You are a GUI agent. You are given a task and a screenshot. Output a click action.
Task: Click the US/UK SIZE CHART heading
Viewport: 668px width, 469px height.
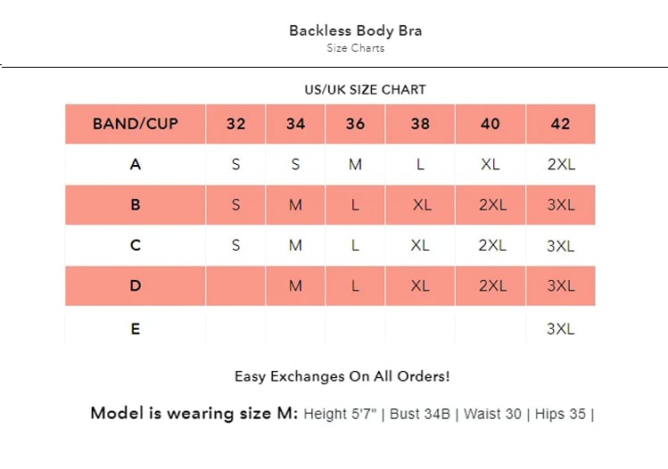click(x=365, y=89)
